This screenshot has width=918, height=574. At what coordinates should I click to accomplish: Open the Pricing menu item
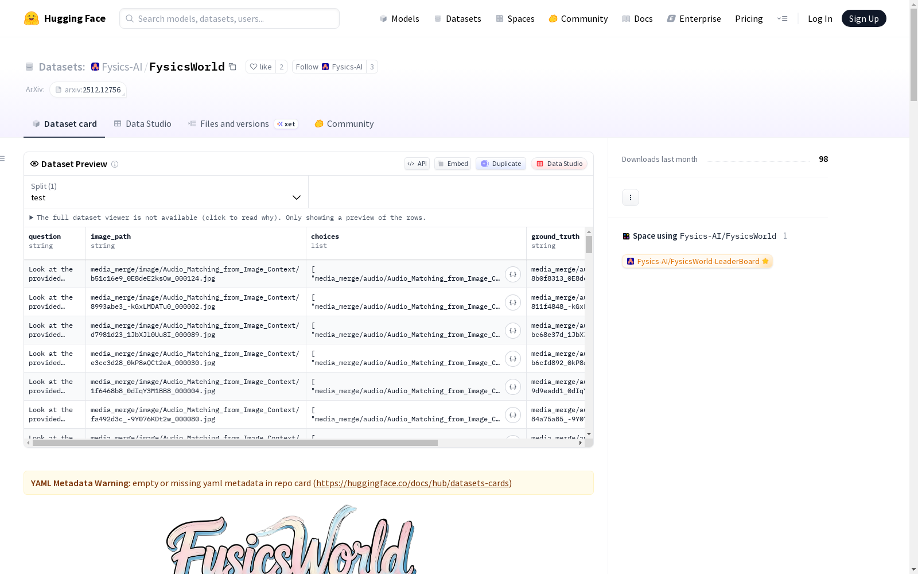[x=749, y=18]
